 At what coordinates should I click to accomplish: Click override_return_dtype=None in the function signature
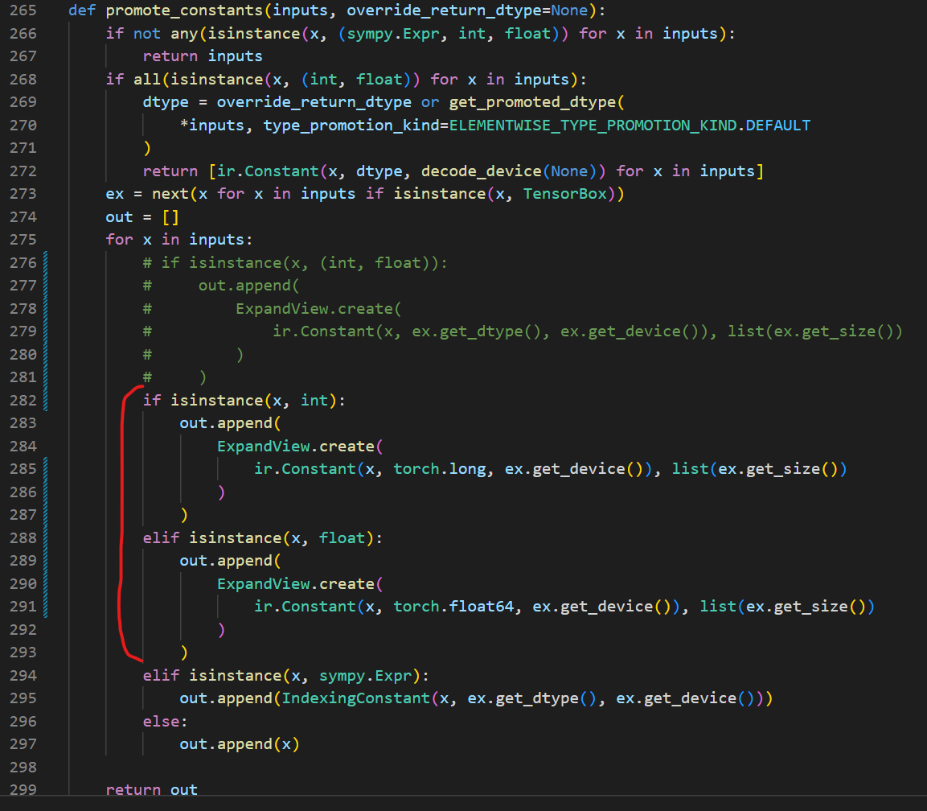[x=467, y=10]
